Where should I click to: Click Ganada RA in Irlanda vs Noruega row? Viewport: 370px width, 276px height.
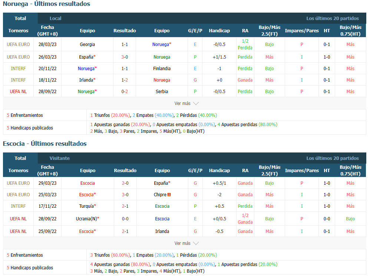[245, 80]
